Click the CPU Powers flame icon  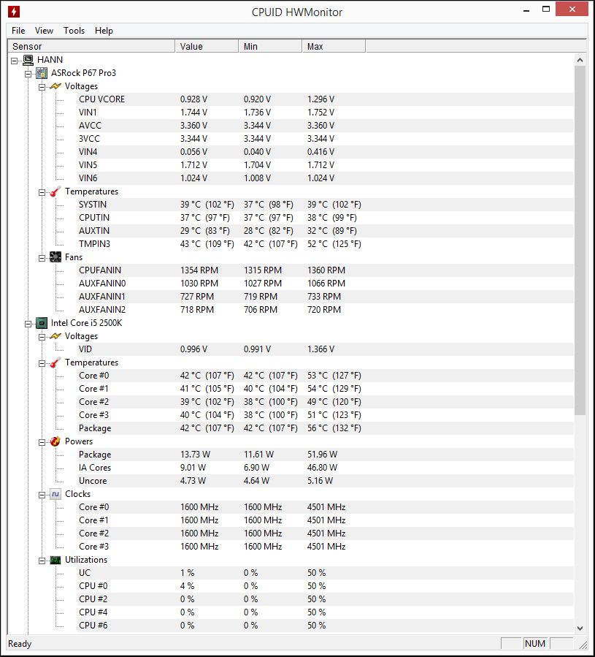point(55,441)
